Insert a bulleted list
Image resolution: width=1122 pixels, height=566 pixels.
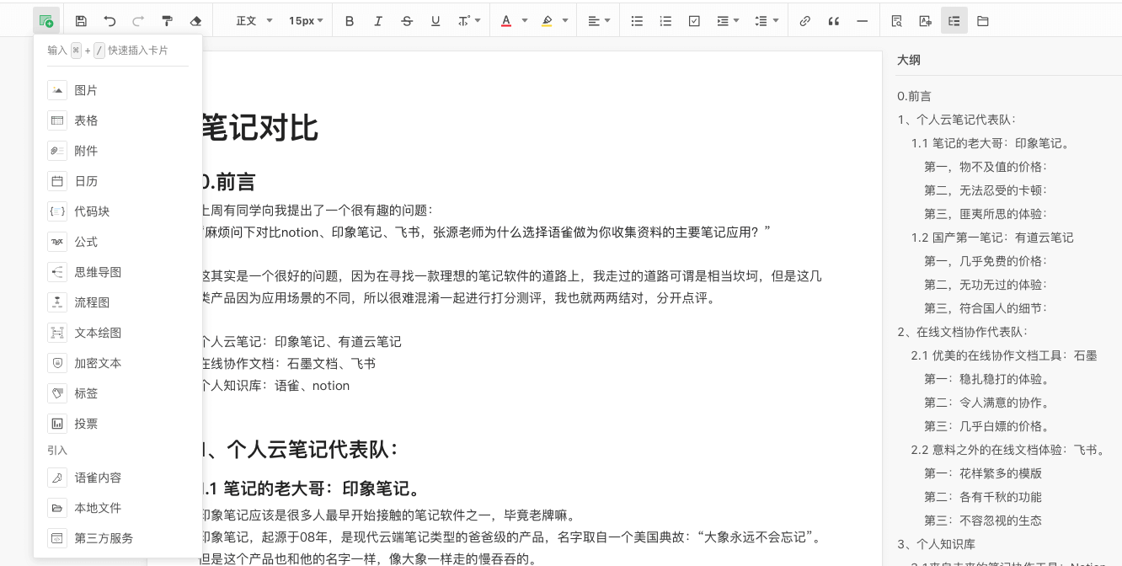tap(637, 21)
